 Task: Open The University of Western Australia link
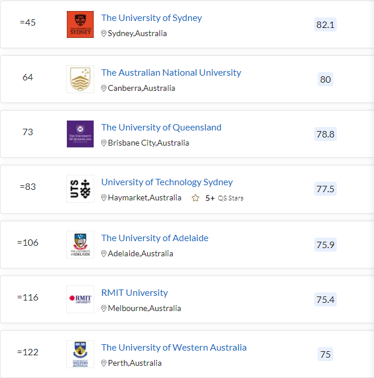[174, 348]
